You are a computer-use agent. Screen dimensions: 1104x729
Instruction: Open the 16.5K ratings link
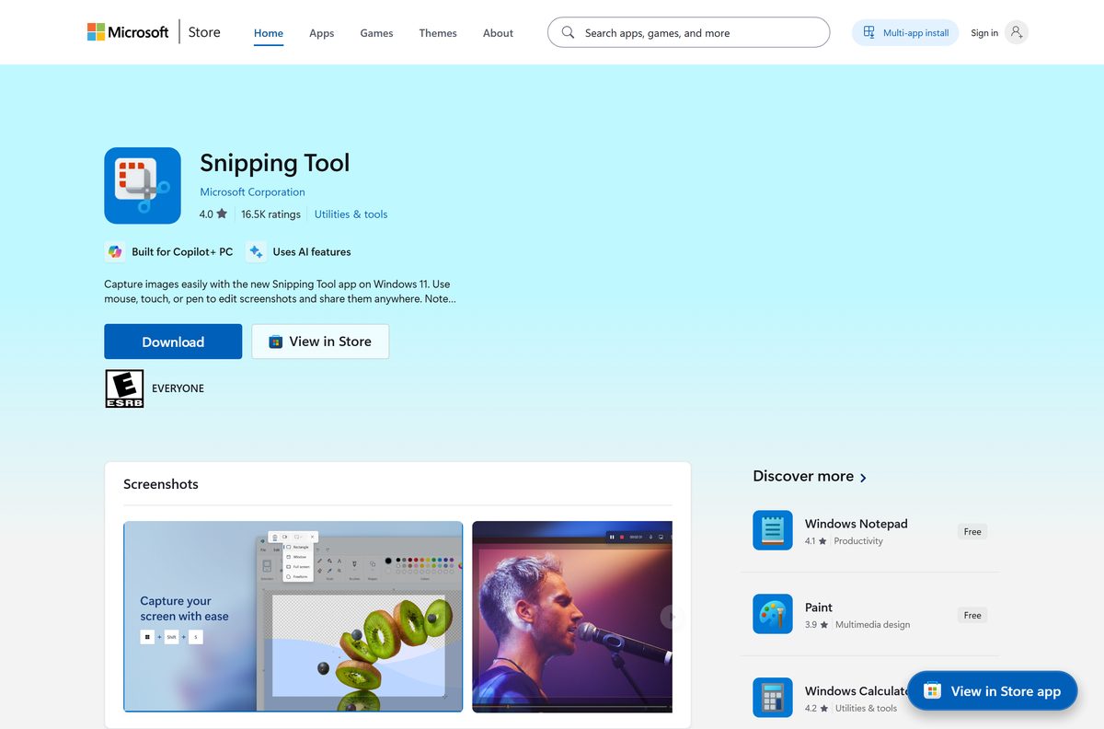270,214
